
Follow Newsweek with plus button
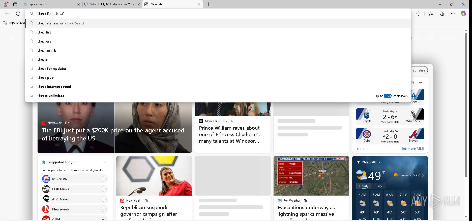click(103, 209)
